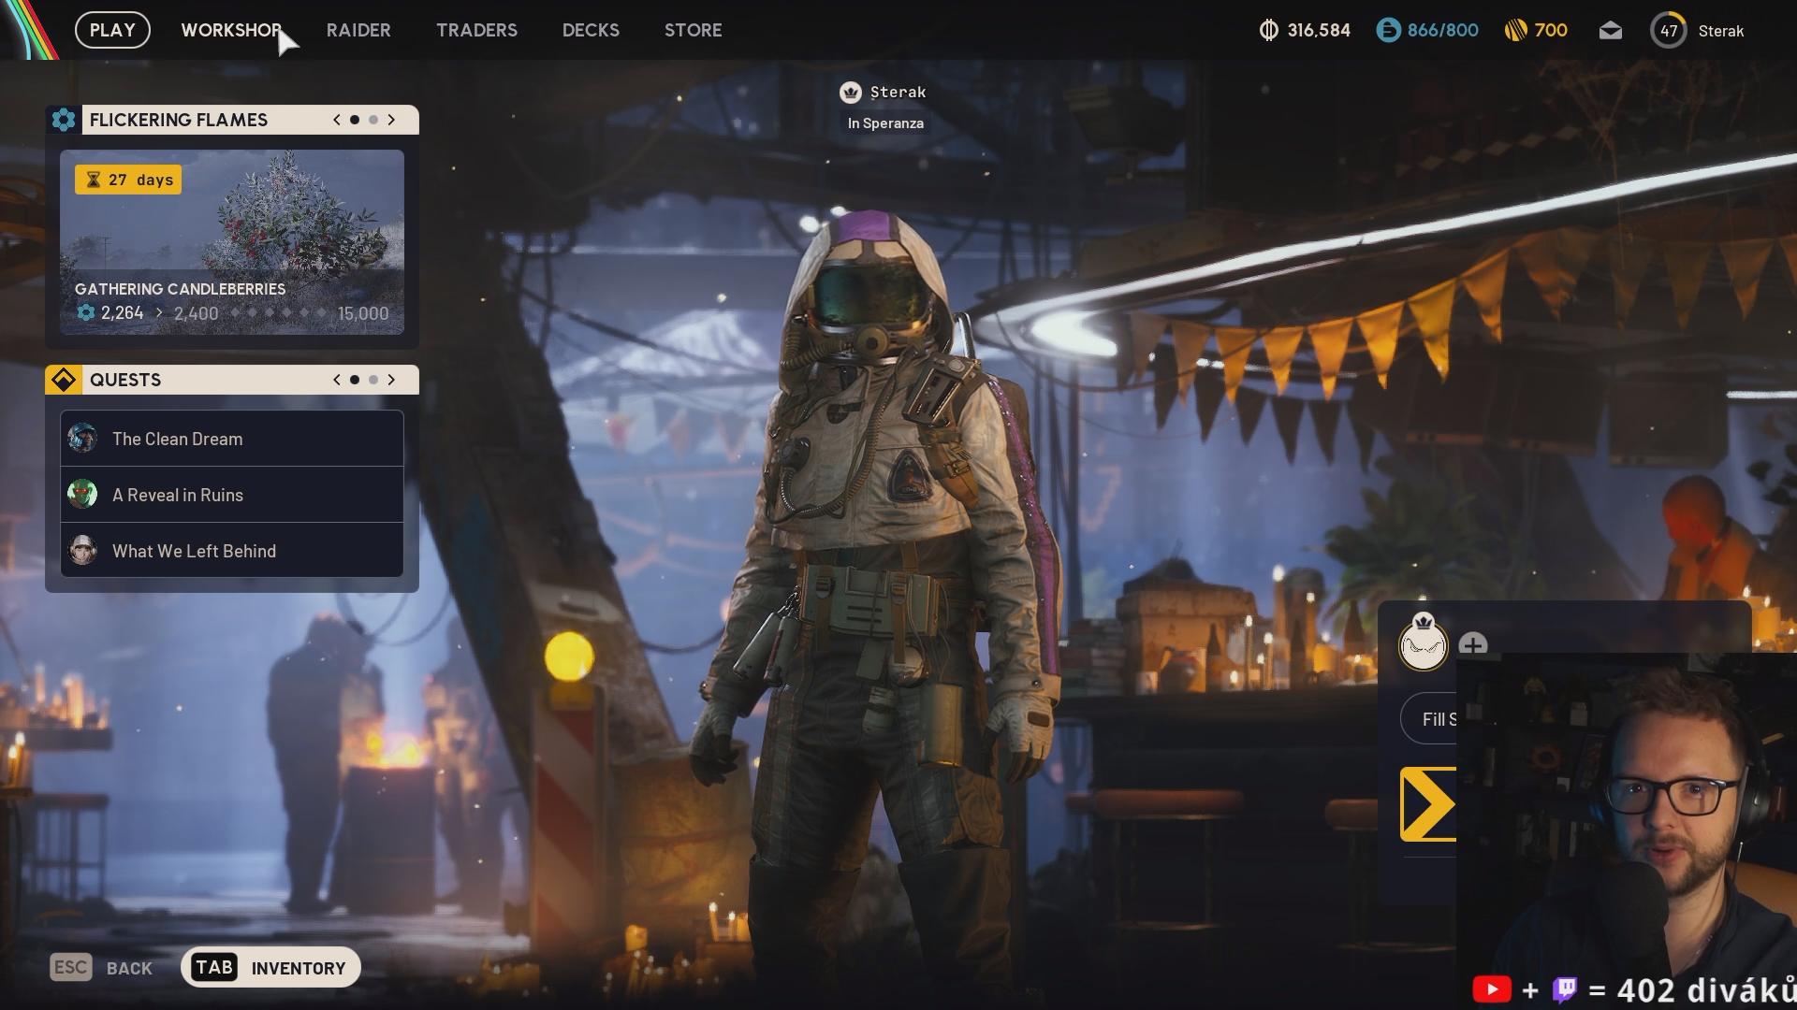Open the Gathering Candleberries event card
This screenshot has width=1797, height=1010.
pos(232,241)
